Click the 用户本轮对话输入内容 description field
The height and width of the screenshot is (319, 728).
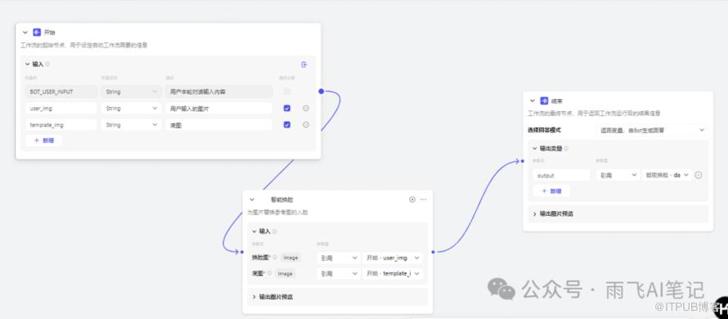coord(218,92)
